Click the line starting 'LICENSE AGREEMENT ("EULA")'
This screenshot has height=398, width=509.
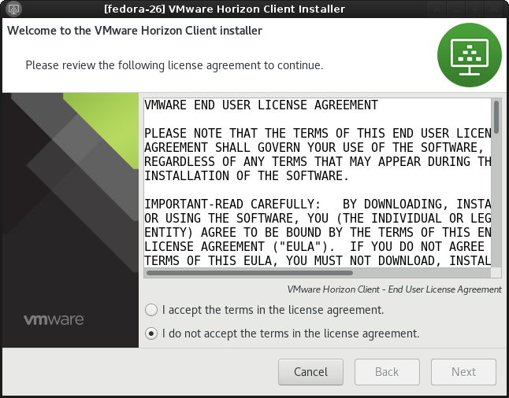pos(314,247)
